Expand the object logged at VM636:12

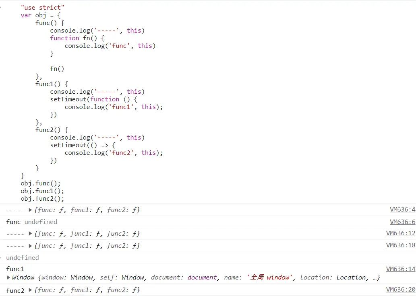pos(31,234)
